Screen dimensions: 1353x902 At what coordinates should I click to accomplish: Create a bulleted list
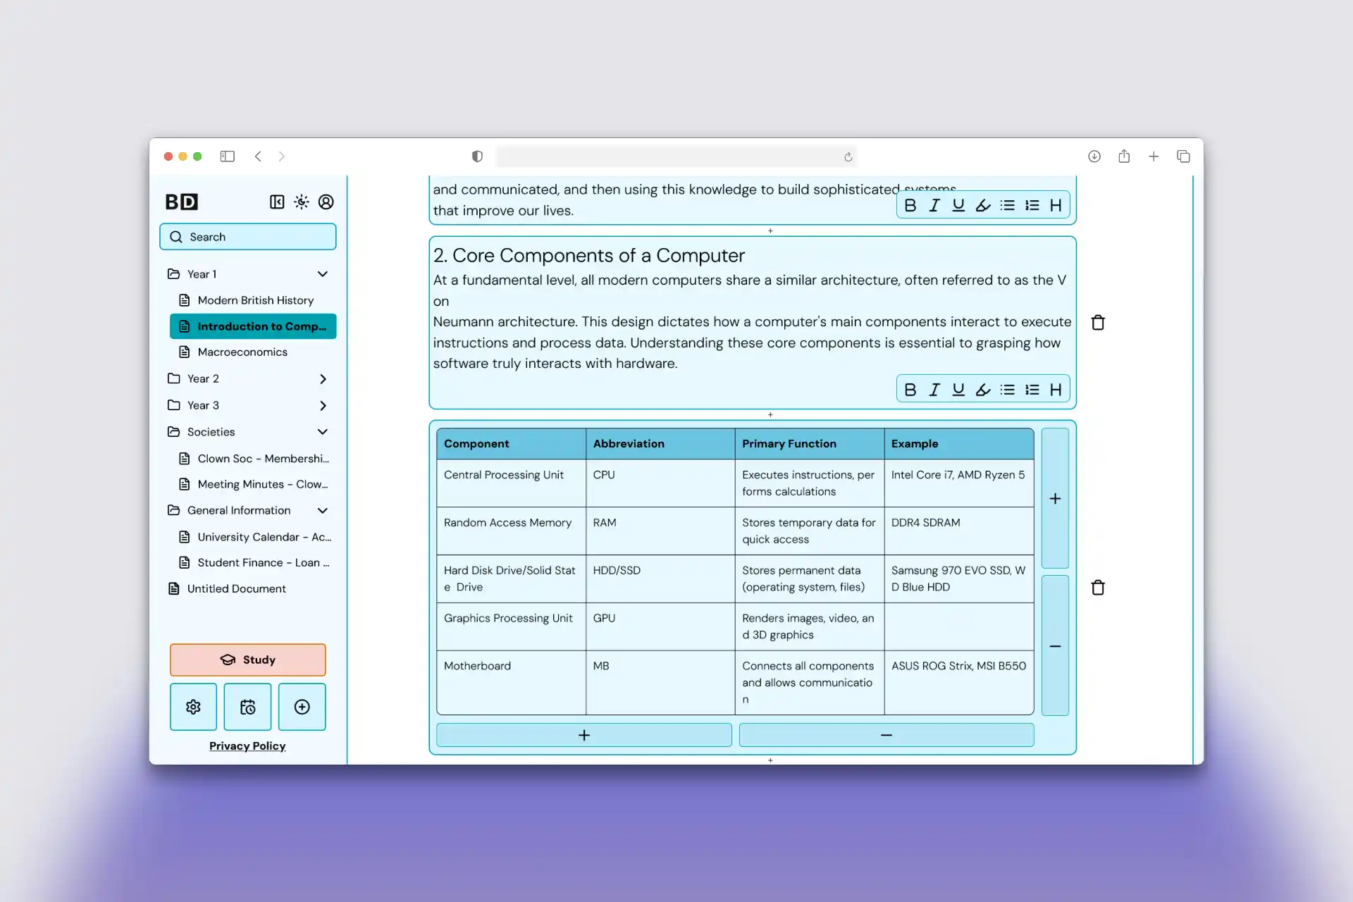click(1008, 389)
